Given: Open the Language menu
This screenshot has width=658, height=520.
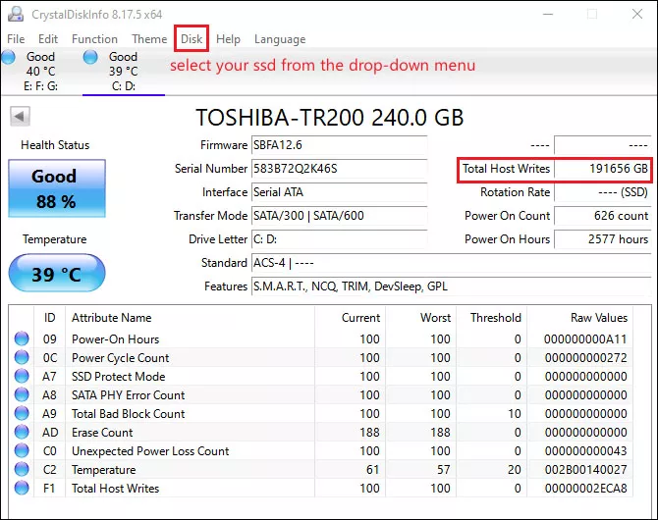Looking at the screenshot, I should pyautogui.click(x=280, y=39).
